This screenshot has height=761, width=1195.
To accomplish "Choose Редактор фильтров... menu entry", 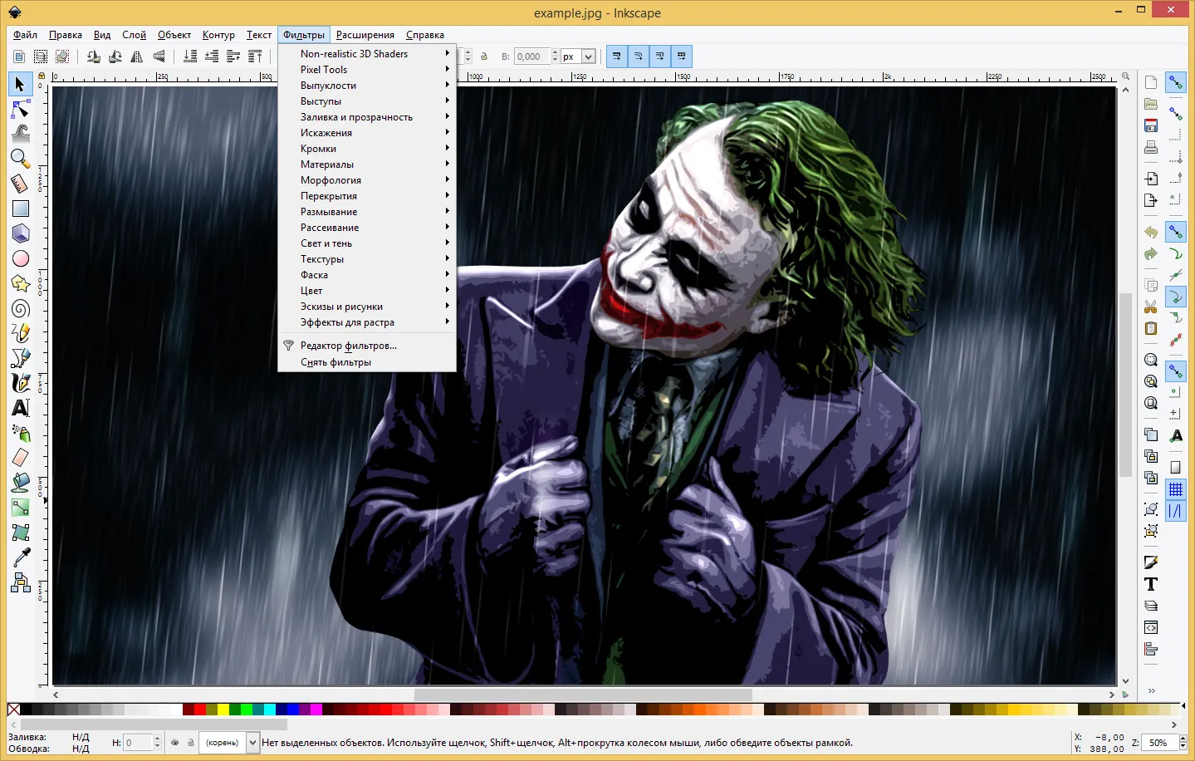I will (x=367, y=346).
